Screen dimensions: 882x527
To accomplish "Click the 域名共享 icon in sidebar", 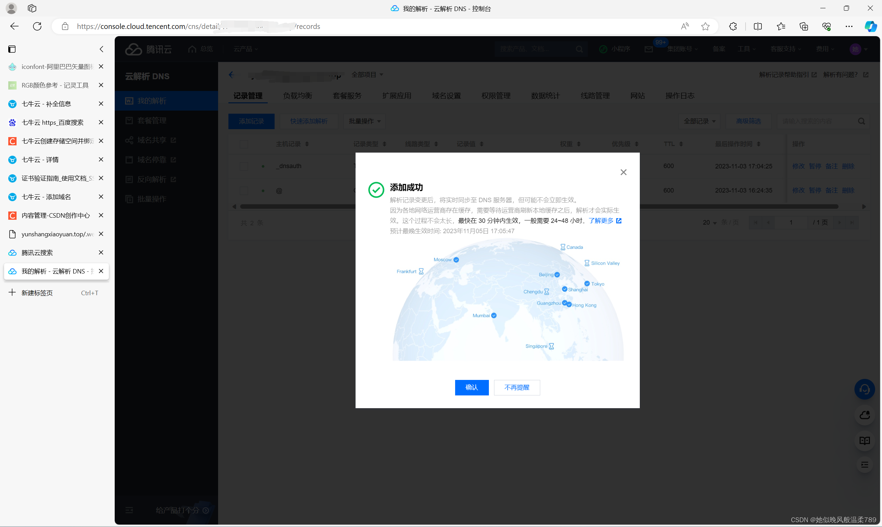I will pos(129,140).
